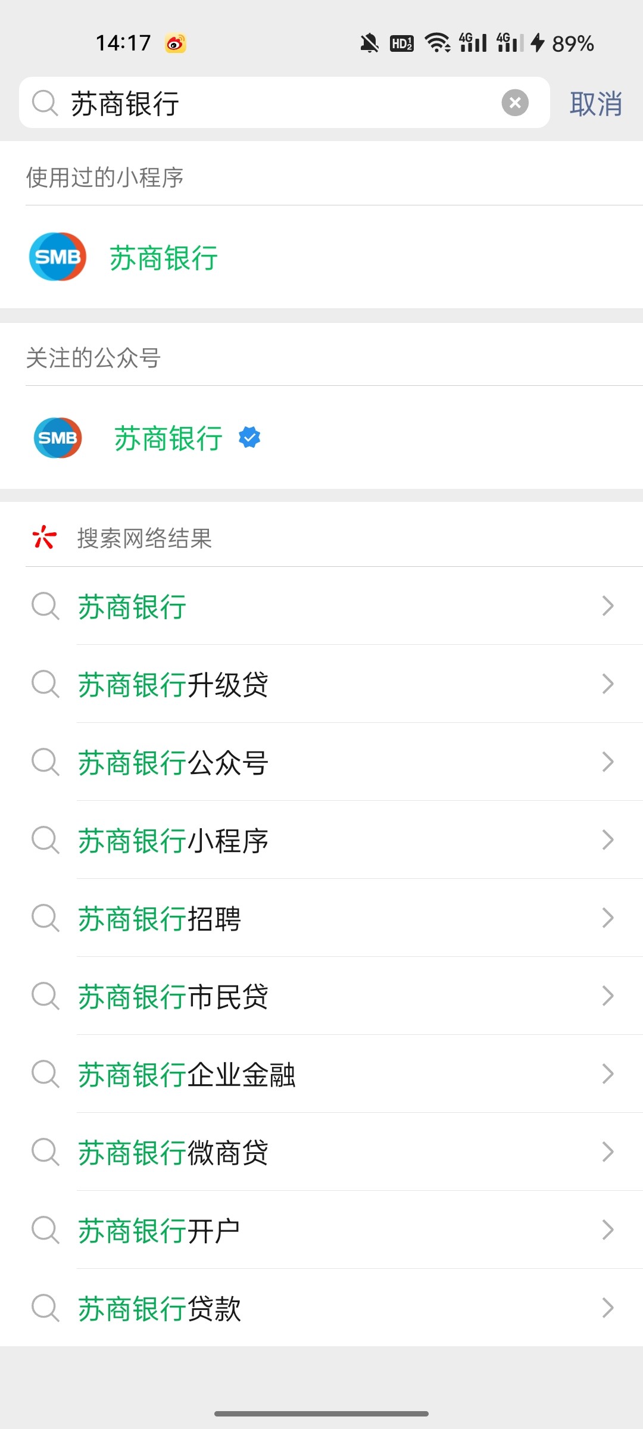Tap the Cancel (取消) button
Viewport: 643px width, 1429px height.
(x=595, y=104)
